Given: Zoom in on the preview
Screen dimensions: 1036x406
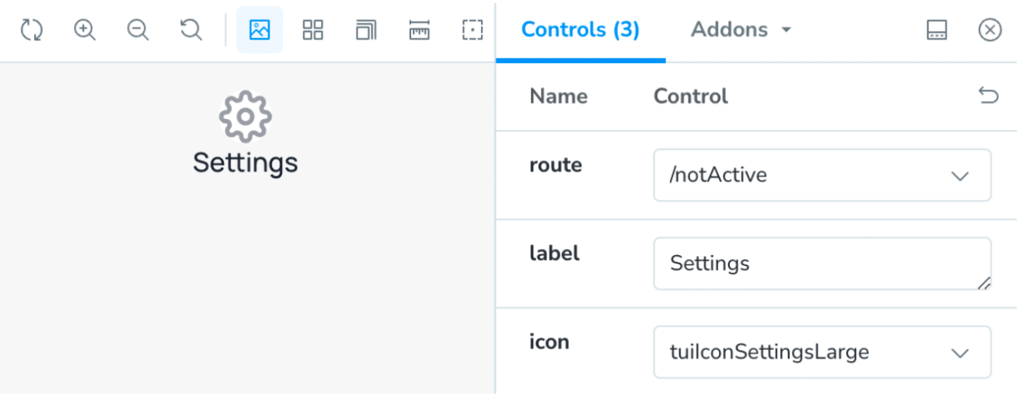Looking at the screenshot, I should tap(84, 30).
